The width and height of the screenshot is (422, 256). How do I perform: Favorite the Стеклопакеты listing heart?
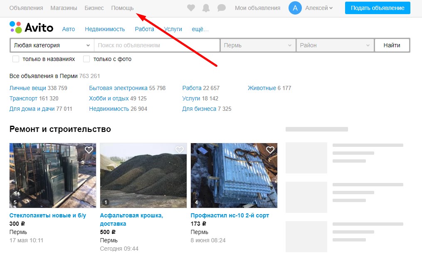89,150
